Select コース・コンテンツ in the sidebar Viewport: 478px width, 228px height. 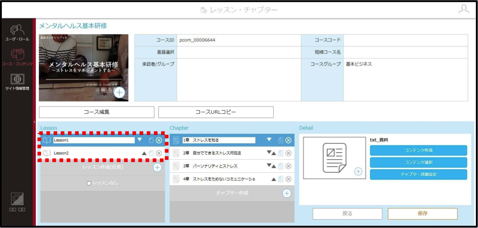[17, 58]
